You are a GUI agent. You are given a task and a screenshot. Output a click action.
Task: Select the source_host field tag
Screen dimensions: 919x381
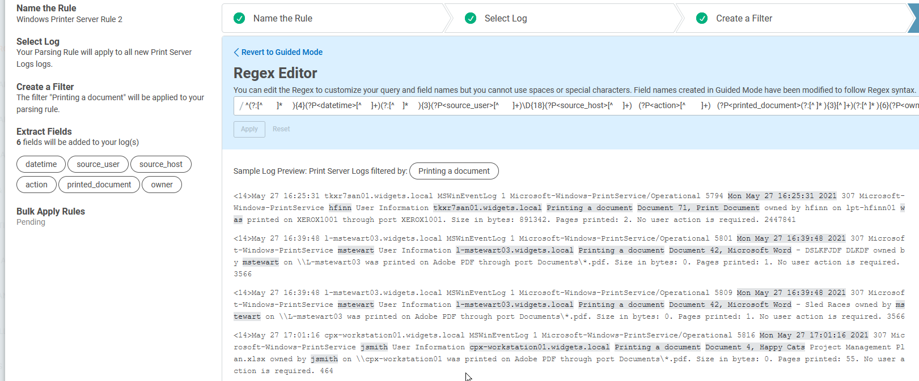[x=161, y=164]
